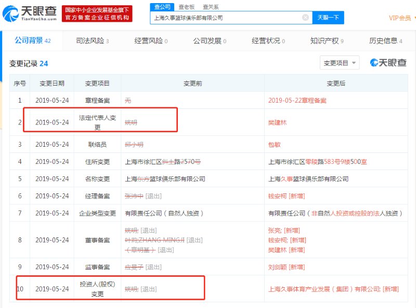Open the 司法风险 tab
Screen dimensions: 416x308
93,41
